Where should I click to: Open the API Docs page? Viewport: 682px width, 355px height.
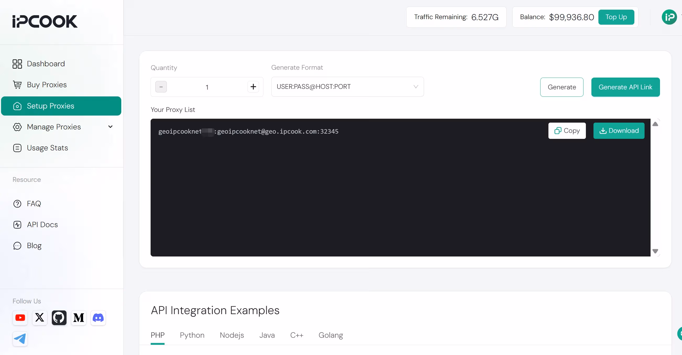(42, 224)
